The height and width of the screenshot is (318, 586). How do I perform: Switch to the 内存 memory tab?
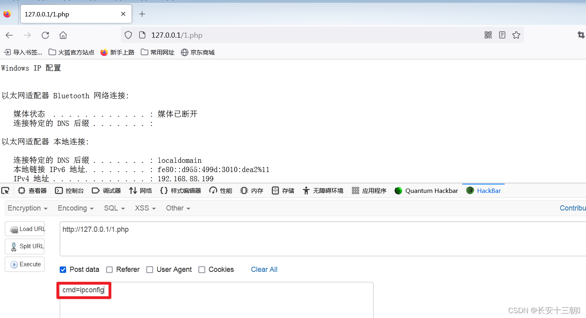(x=252, y=191)
